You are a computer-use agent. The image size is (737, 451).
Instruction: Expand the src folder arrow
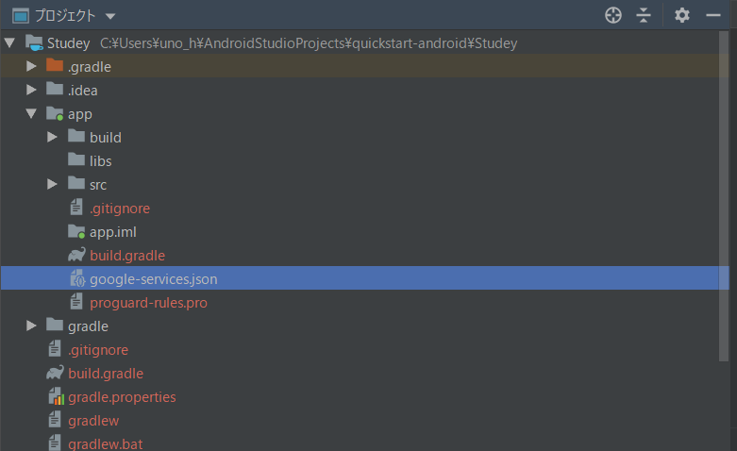click(52, 184)
